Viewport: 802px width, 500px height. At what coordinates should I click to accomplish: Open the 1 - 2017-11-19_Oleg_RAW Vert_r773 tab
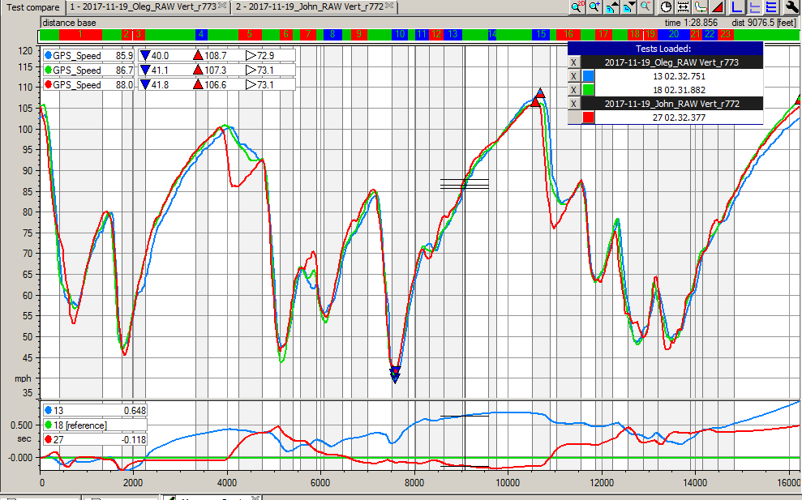pyautogui.click(x=148, y=7)
